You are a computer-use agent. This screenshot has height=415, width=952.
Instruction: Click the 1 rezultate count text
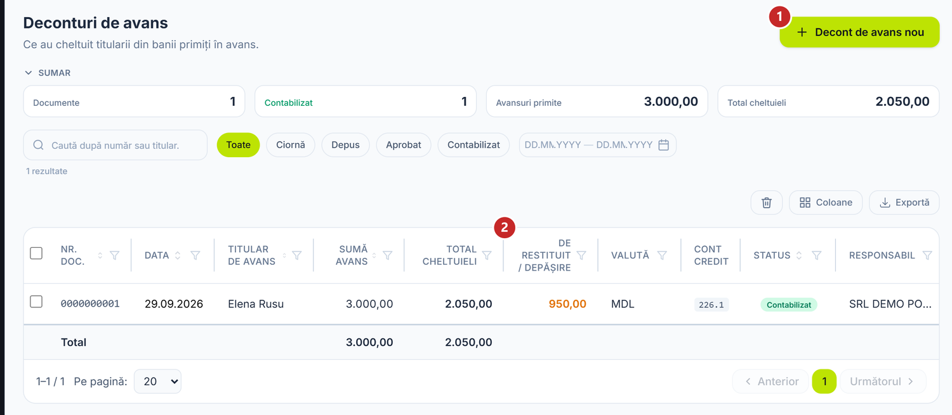pos(46,171)
